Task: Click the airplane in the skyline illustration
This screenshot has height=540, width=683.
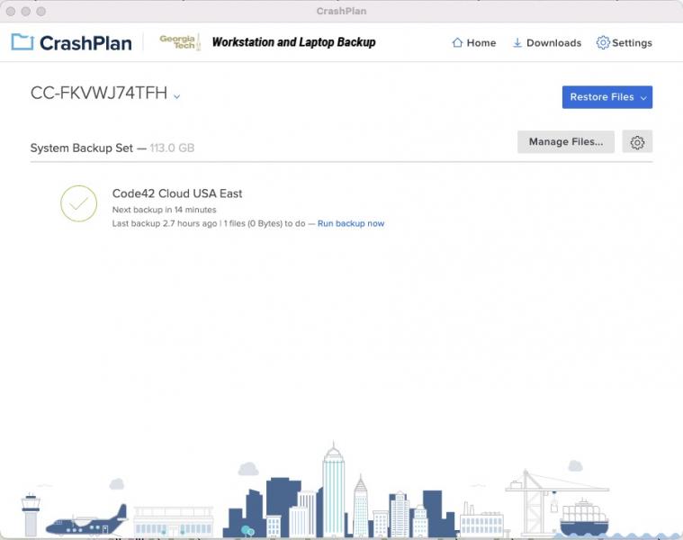Action: point(87,520)
